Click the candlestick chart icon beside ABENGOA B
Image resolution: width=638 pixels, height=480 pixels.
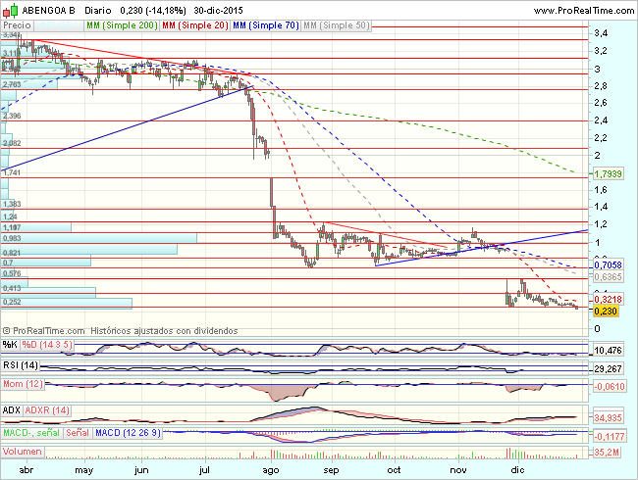[x=11, y=11]
